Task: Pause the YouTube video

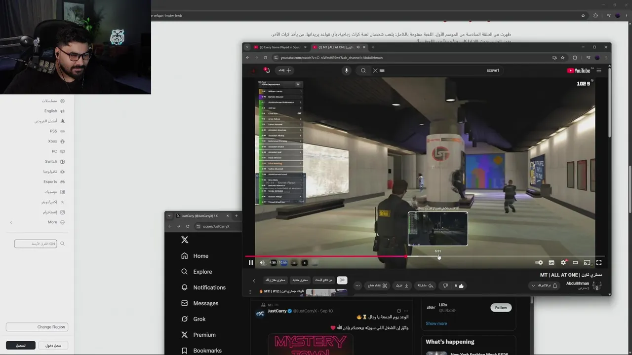Action: pos(251,263)
